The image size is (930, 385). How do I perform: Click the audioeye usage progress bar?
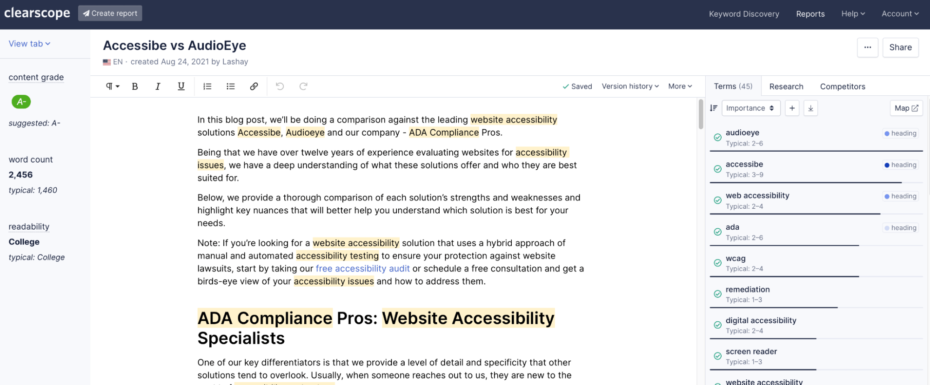[816, 151]
